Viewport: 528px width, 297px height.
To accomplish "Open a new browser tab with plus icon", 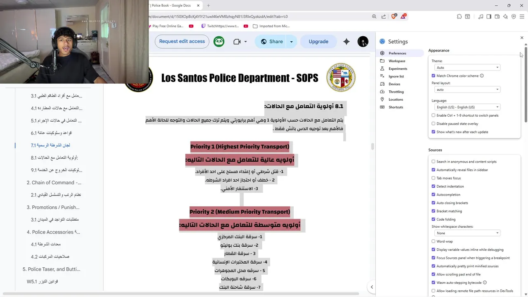I will click(208, 5).
